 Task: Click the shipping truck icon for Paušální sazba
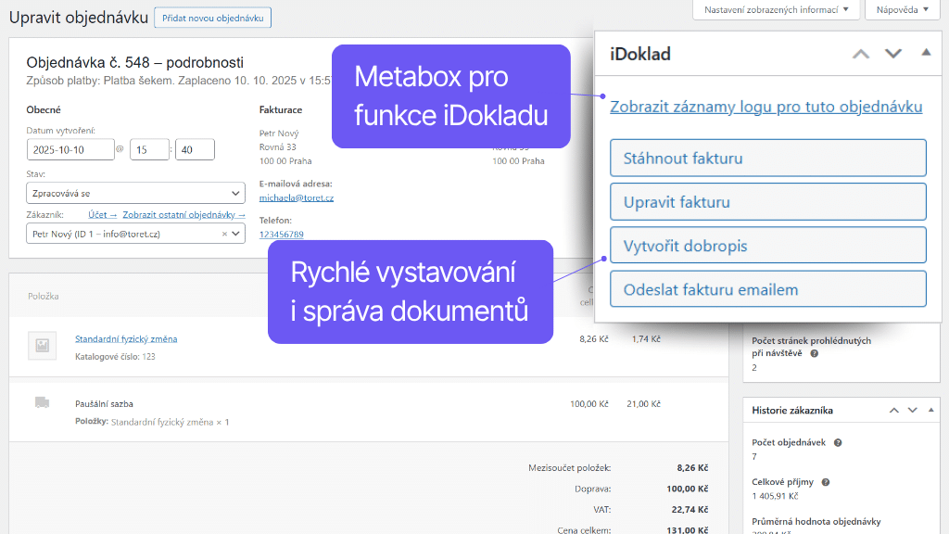pyautogui.click(x=42, y=402)
